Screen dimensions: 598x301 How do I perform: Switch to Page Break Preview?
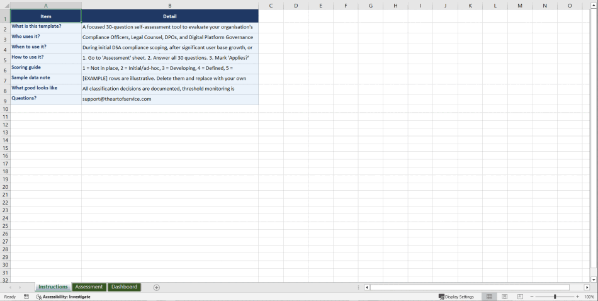(x=520, y=297)
